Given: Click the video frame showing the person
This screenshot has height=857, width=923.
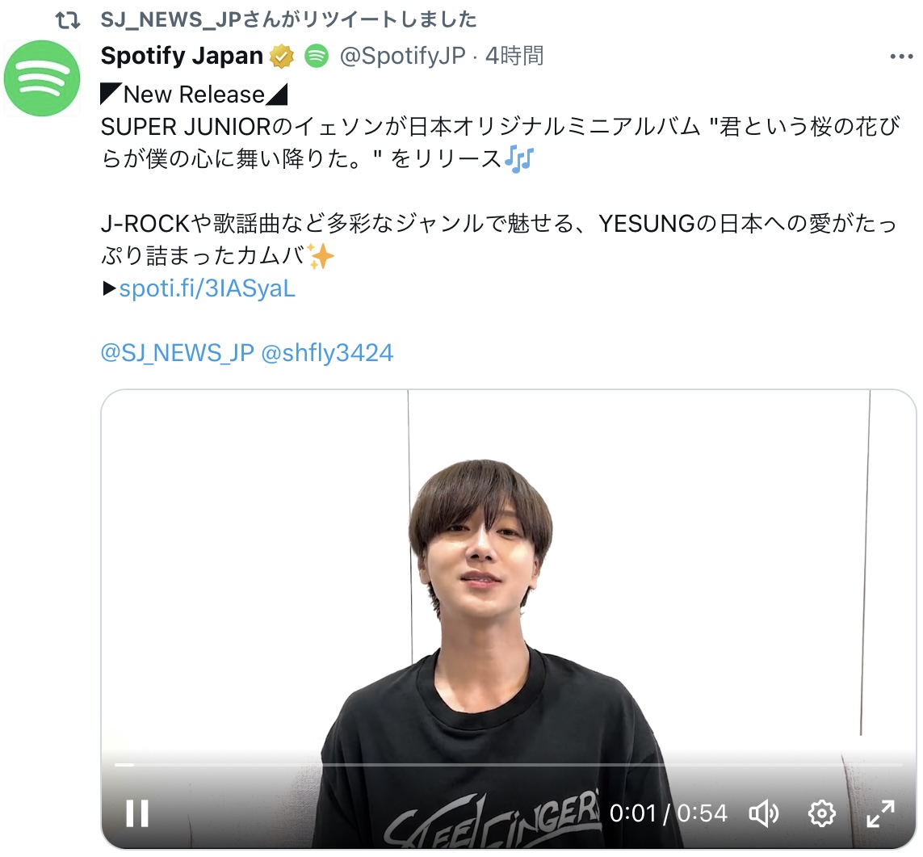Looking at the screenshot, I should tap(508, 577).
